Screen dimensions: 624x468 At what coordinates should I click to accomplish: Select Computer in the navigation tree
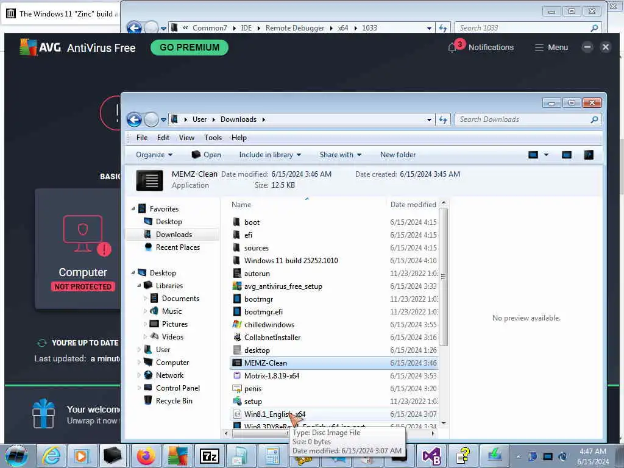172,363
